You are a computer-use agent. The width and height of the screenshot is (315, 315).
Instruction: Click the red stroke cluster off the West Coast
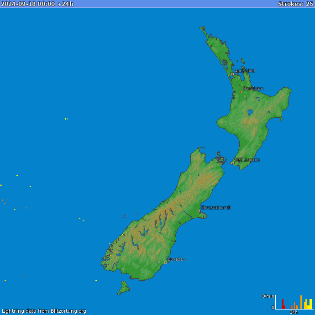pyautogui.click(x=124, y=216)
